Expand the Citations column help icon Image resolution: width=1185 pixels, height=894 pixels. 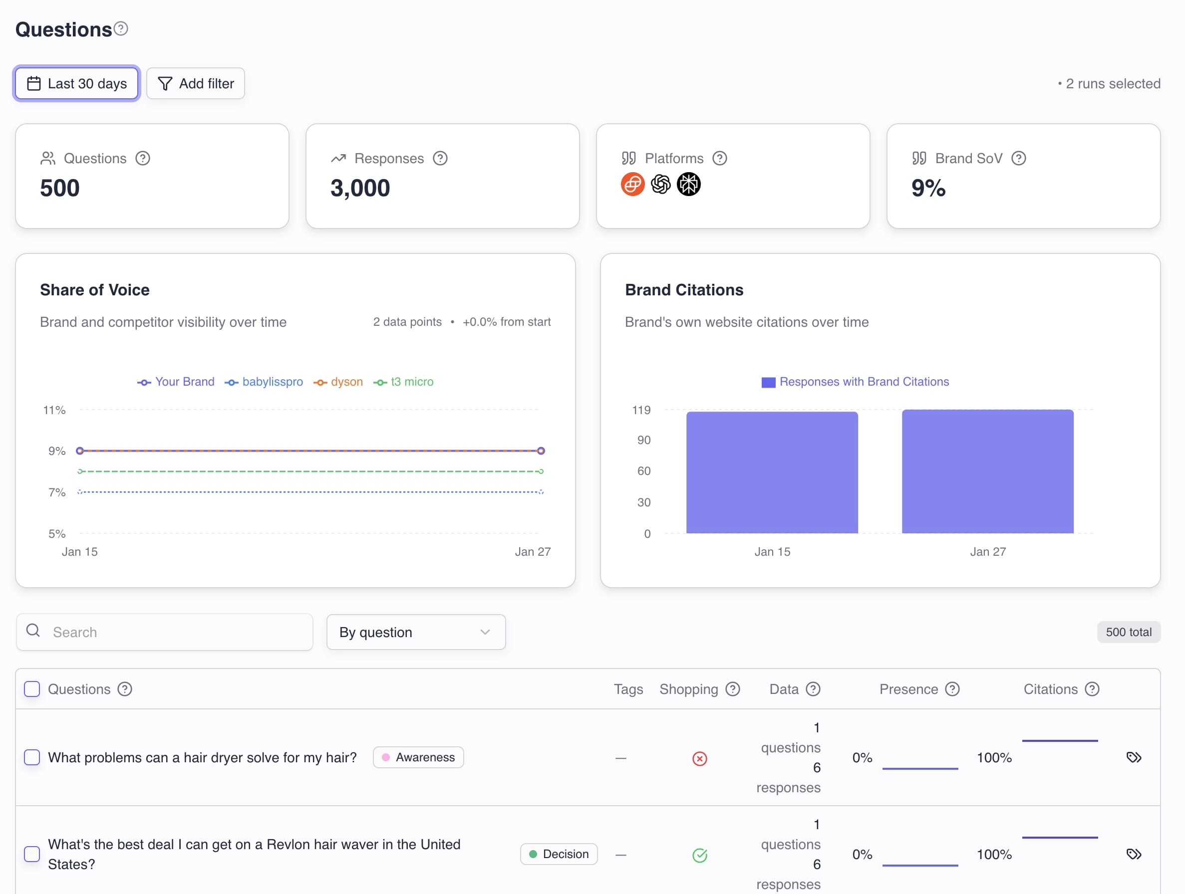click(1092, 689)
